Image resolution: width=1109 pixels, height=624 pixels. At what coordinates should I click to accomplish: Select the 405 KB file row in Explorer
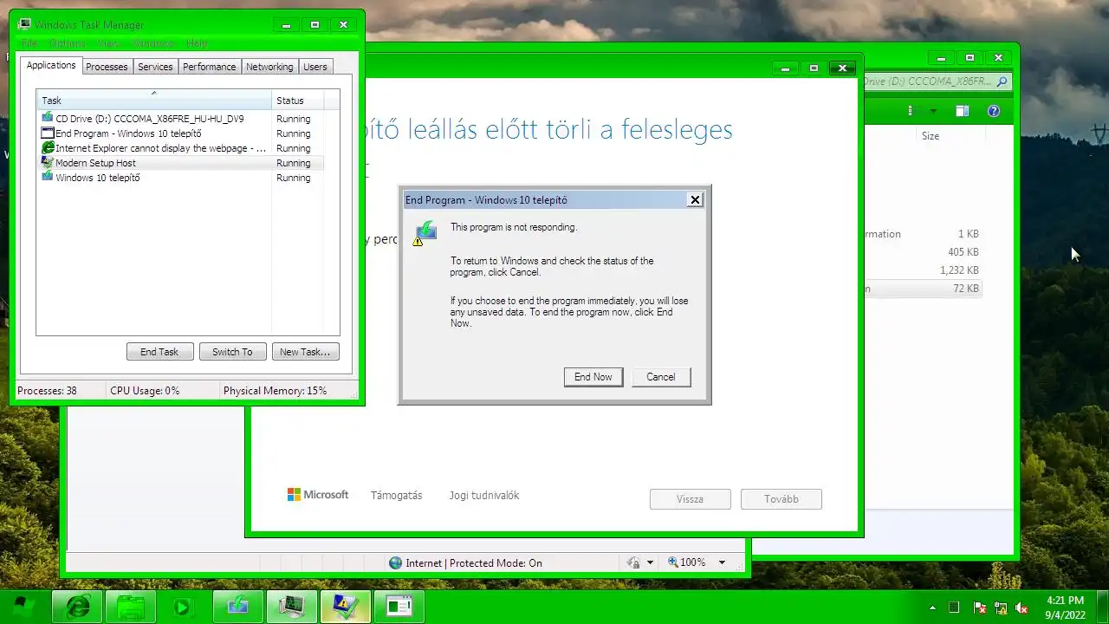point(923,252)
